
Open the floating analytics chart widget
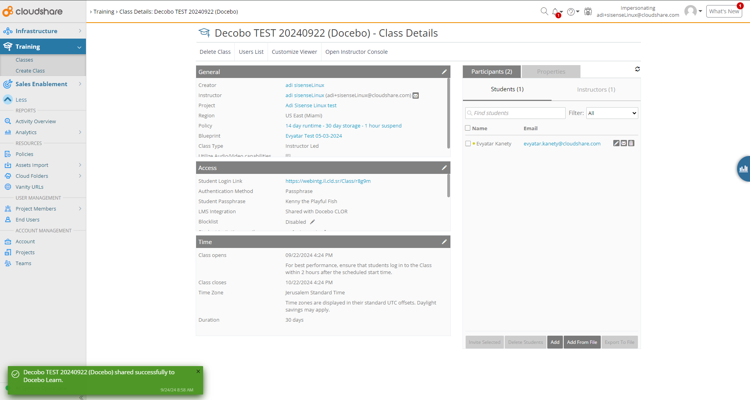click(x=743, y=169)
